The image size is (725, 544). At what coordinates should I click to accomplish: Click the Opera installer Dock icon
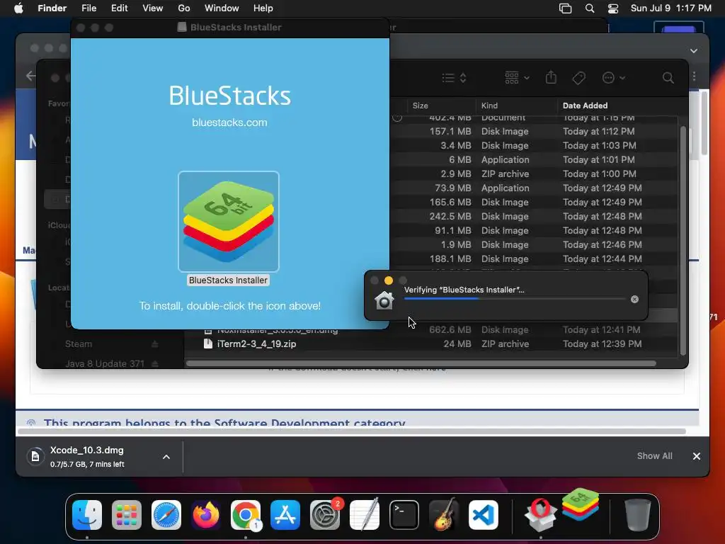tap(540, 515)
